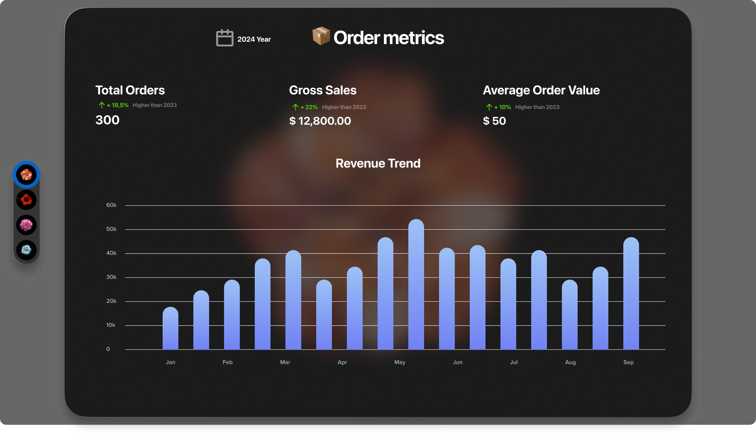756x435 pixels.
Task: Select the pink chrysanthemum flower avatar
Action: point(26,225)
